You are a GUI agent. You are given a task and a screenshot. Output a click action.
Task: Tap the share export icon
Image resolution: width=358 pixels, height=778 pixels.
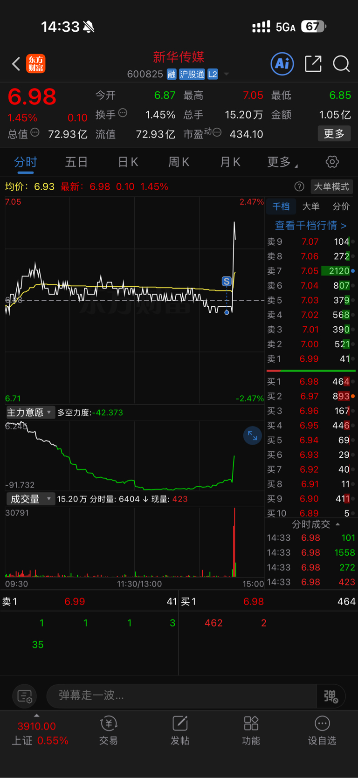point(313,63)
